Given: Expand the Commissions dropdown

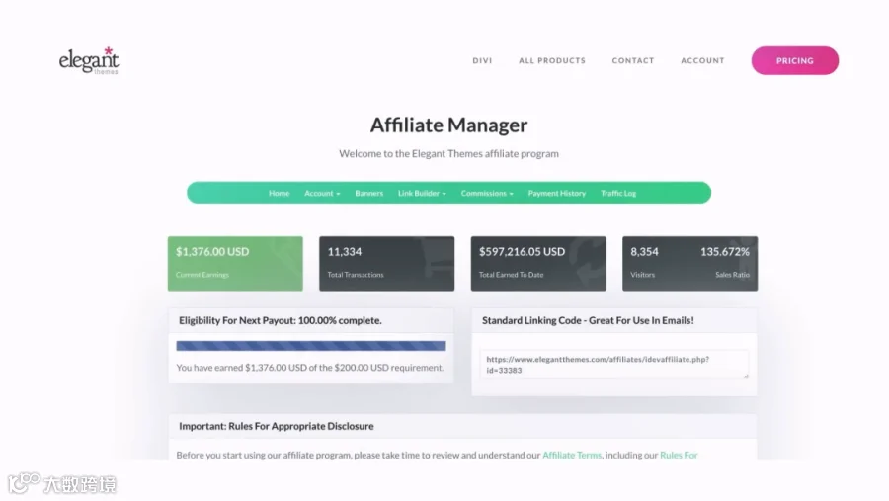Looking at the screenshot, I should (487, 193).
